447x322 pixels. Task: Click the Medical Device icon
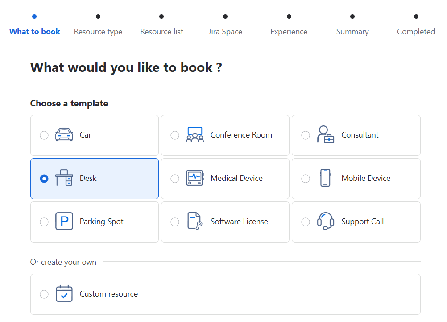click(195, 178)
